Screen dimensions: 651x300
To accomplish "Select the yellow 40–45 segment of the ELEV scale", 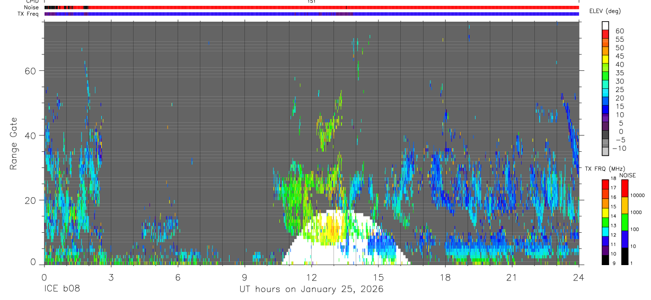I will pyautogui.click(x=605, y=60).
